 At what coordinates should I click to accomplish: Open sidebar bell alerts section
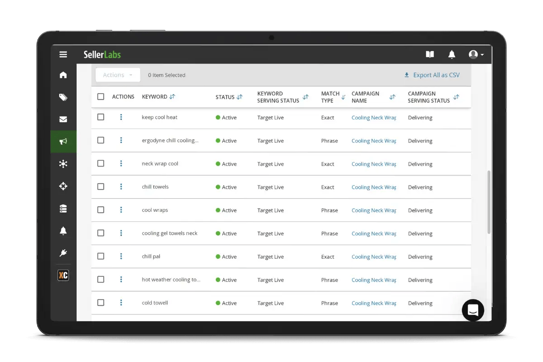point(63,231)
